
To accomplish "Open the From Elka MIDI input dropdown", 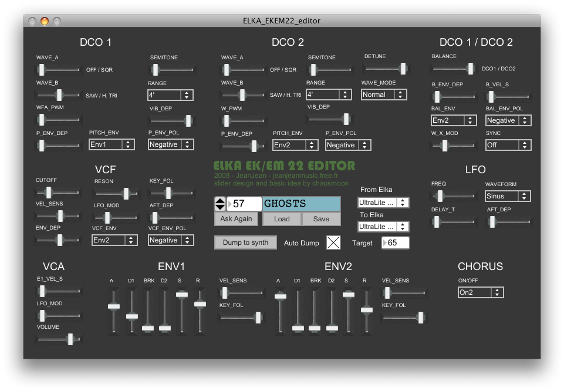I will 383,203.
